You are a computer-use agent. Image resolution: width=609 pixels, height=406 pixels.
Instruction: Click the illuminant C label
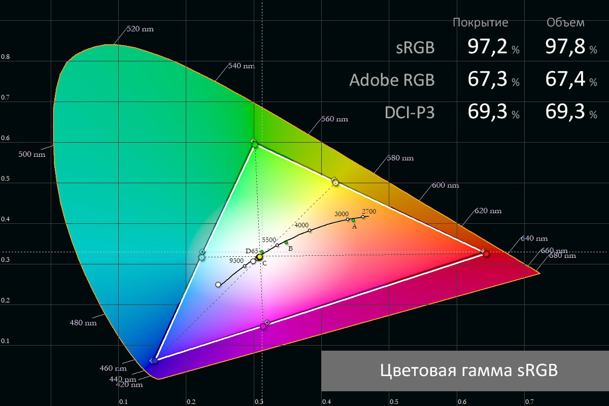point(265,263)
